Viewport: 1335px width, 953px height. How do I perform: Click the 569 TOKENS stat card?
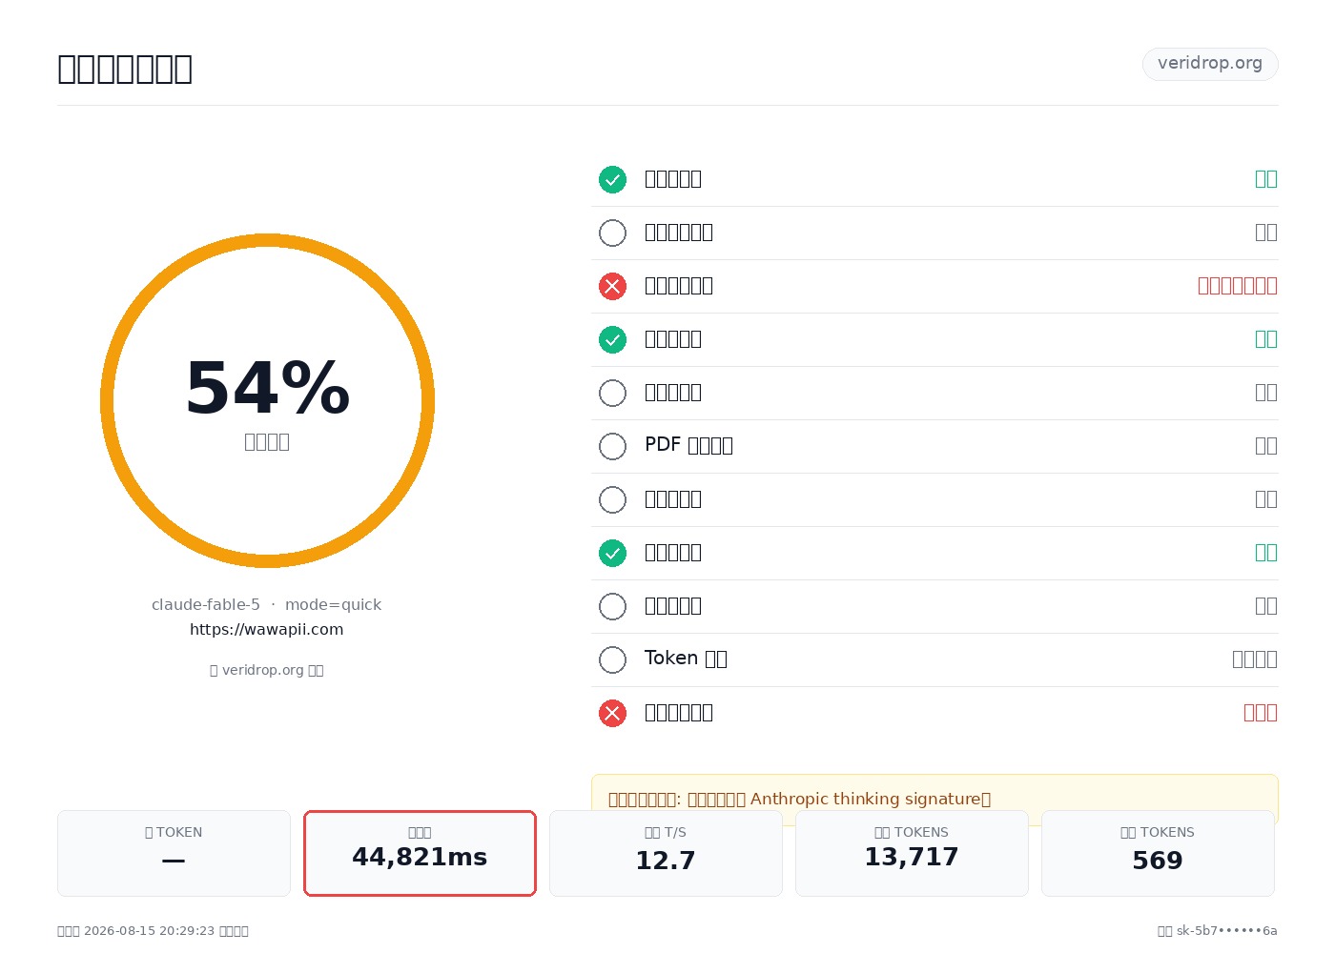(x=1158, y=853)
